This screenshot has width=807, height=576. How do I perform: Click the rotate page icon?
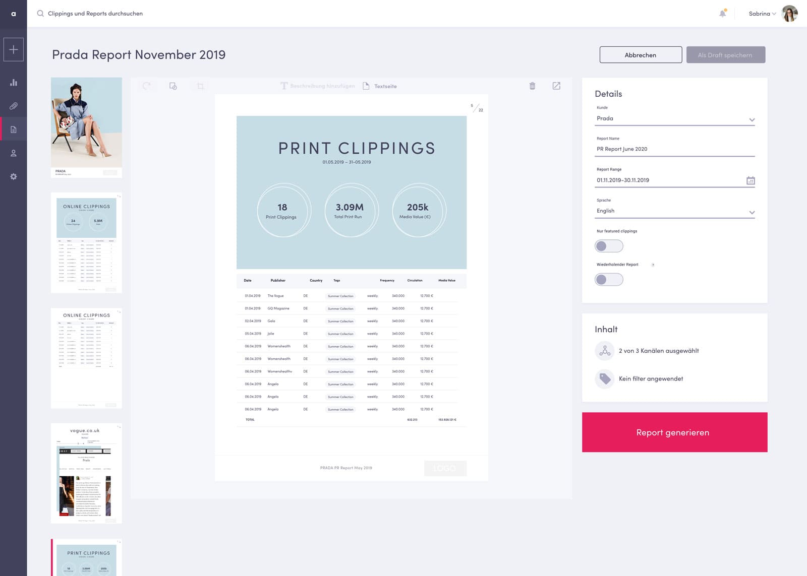pos(147,86)
